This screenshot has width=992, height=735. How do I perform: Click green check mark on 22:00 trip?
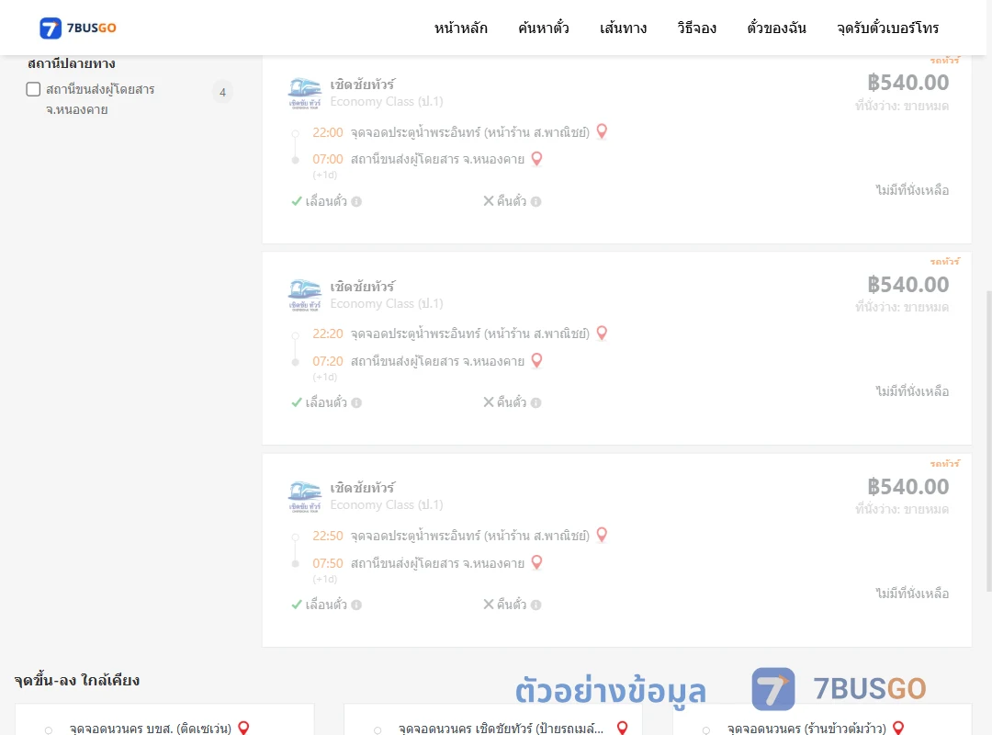[296, 201]
